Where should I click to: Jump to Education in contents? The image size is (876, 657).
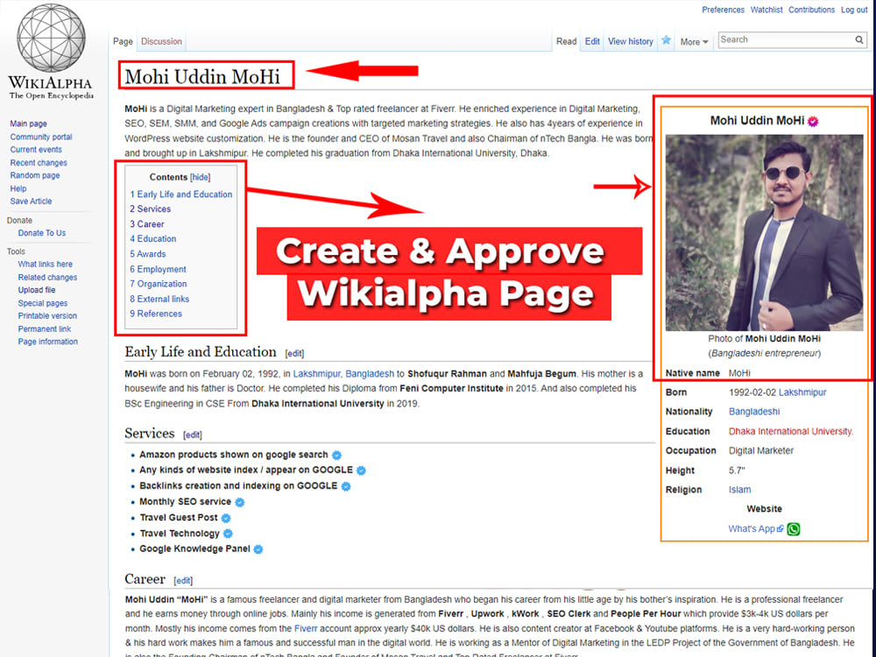pyautogui.click(x=153, y=238)
